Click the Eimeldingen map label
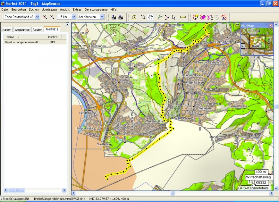Screen dimensions: 279x202 [97, 46]
